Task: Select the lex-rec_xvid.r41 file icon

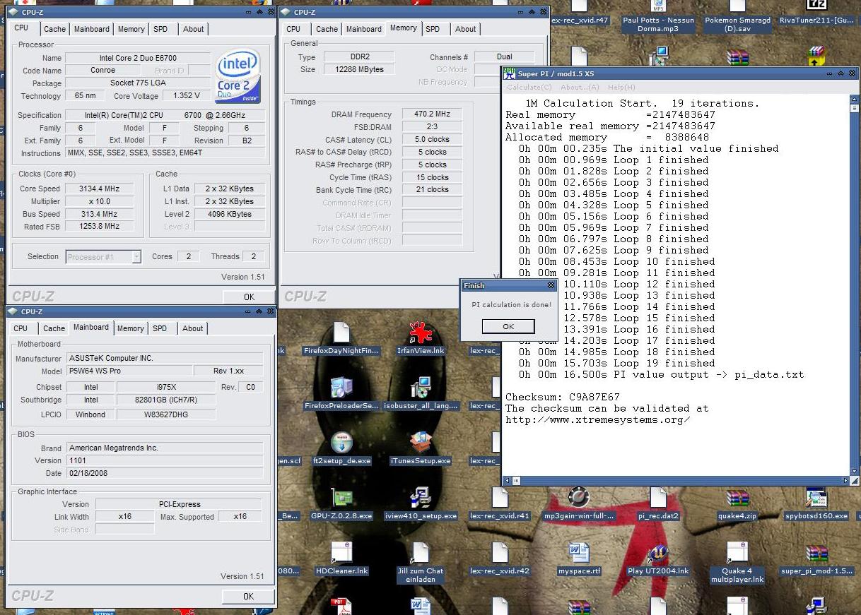Action: pyautogui.click(x=500, y=498)
